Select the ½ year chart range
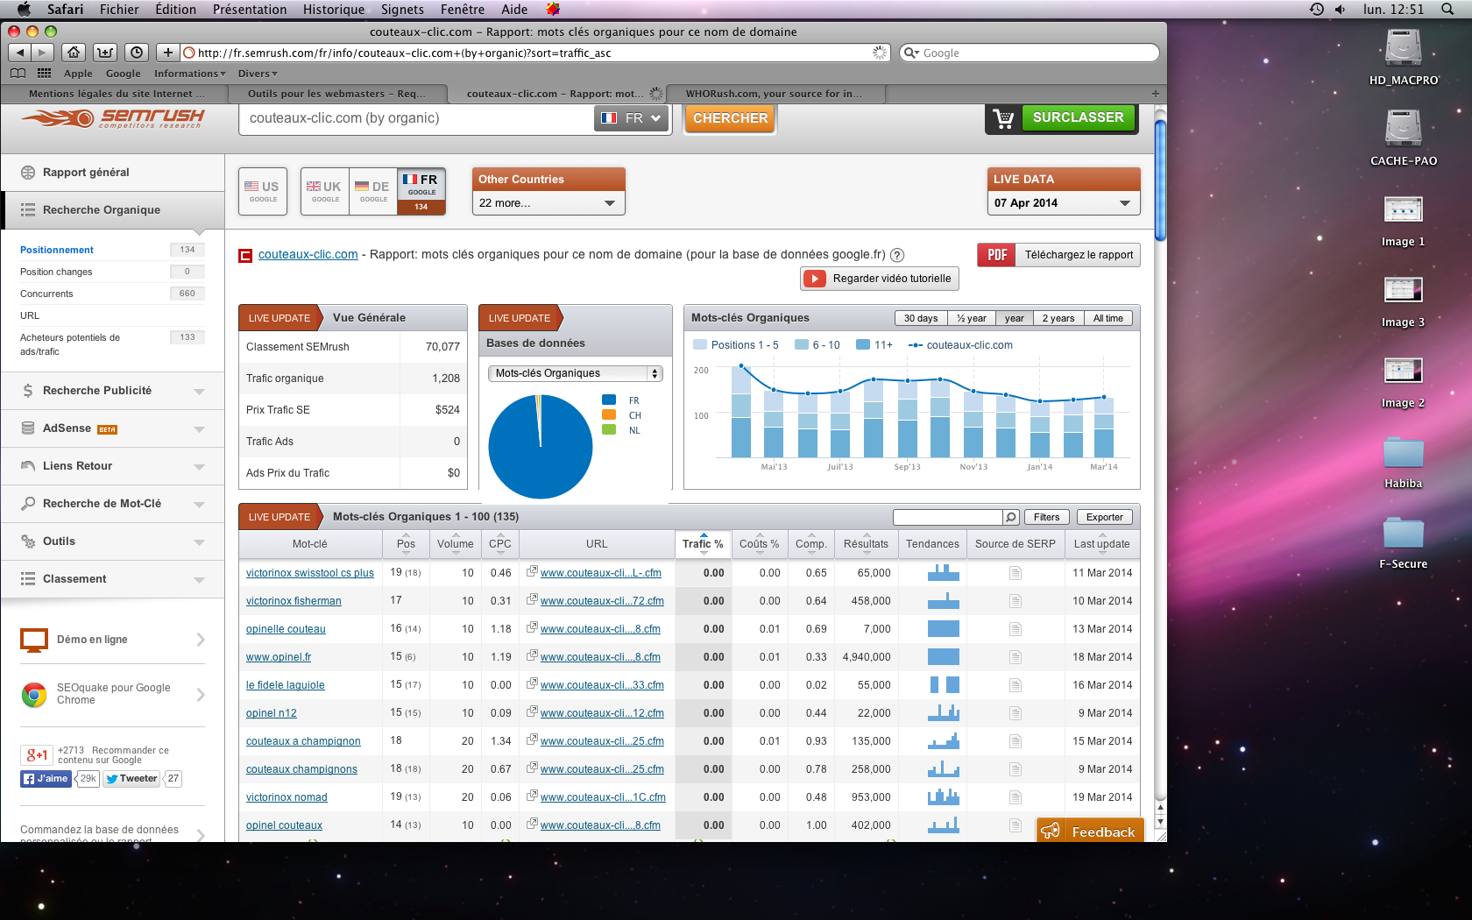1472x920 pixels. point(971,318)
